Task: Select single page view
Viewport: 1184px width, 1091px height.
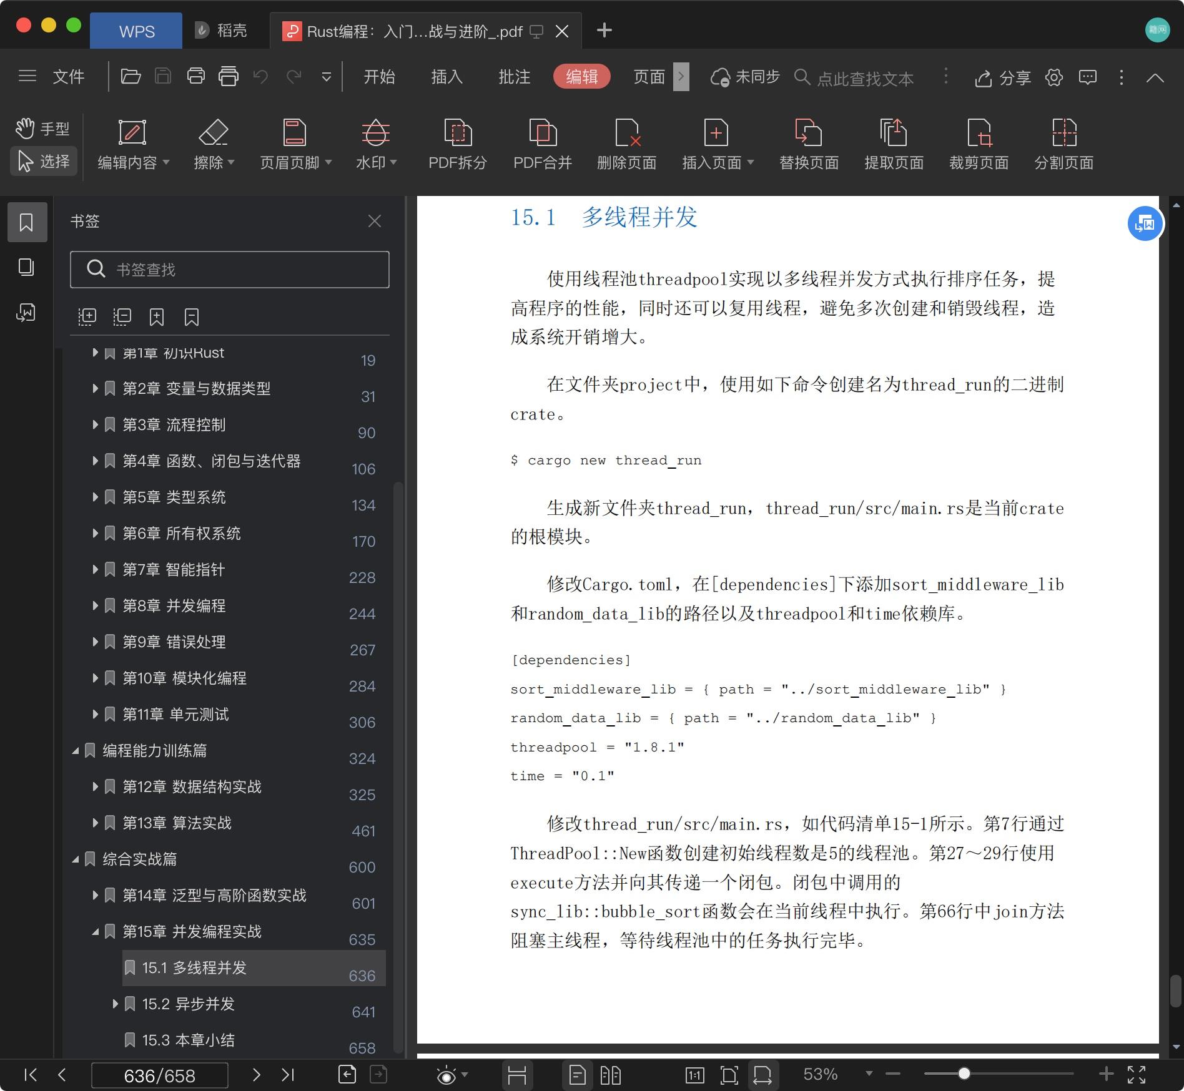Action: [578, 1075]
